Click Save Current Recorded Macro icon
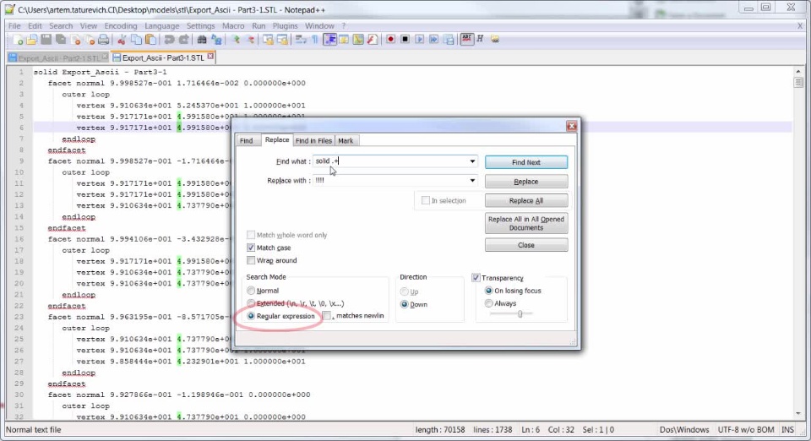 pyautogui.click(x=449, y=40)
